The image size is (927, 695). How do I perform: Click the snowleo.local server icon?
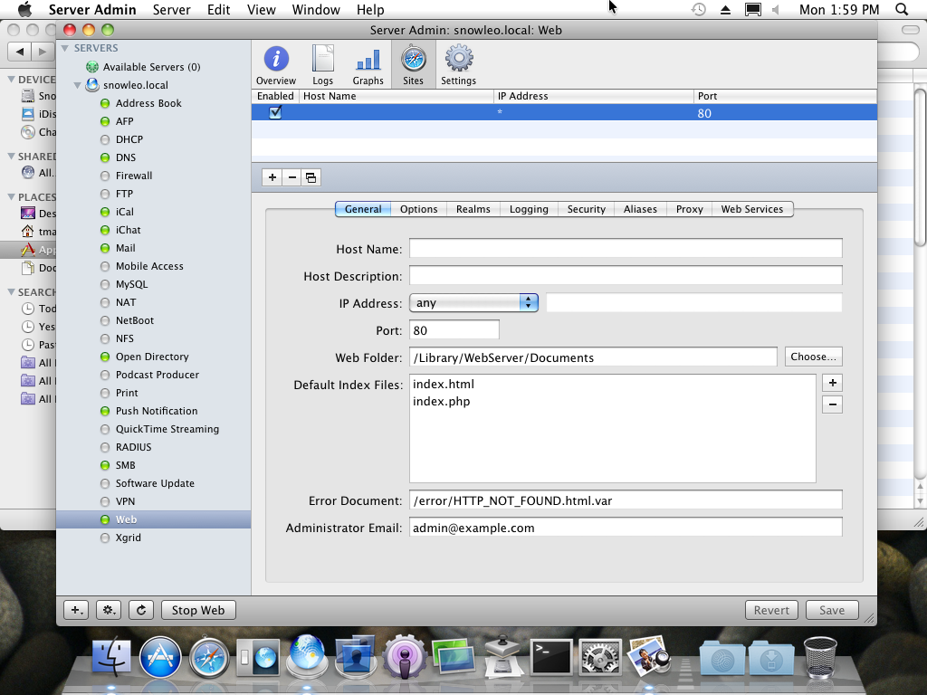coord(92,85)
